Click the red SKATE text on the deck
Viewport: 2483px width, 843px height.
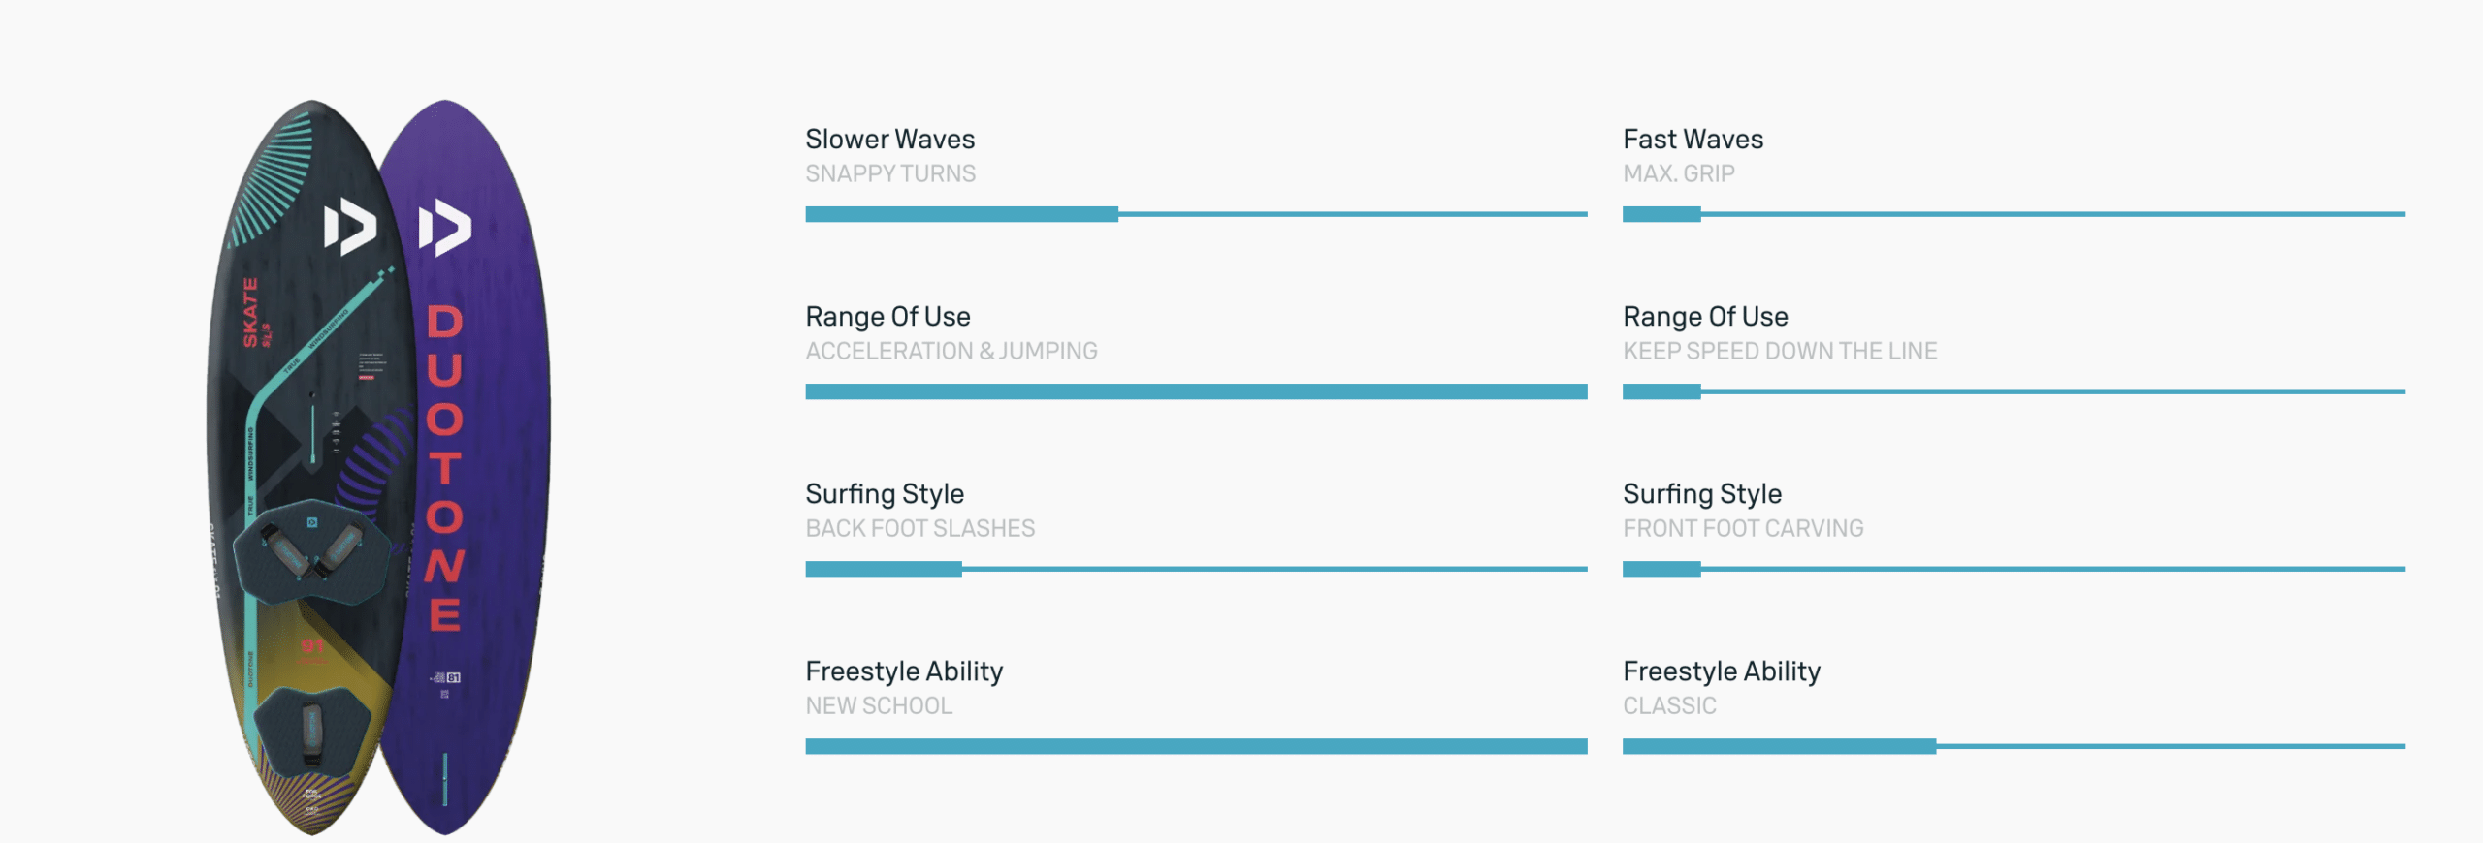(x=251, y=312)
